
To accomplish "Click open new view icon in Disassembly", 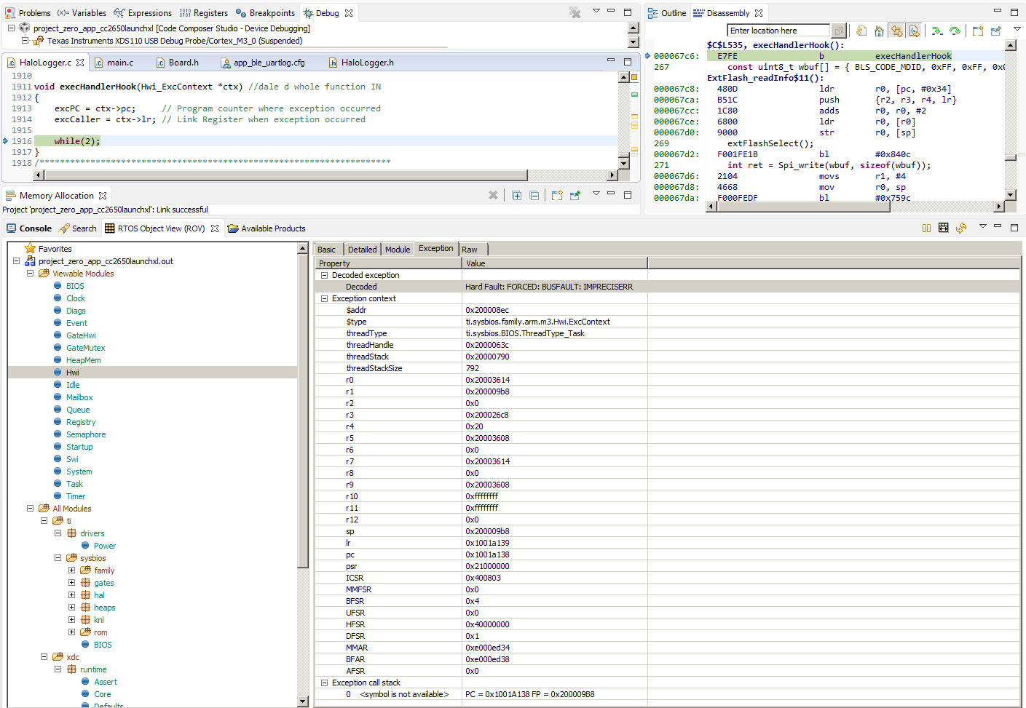I will [x=978, y=31].
